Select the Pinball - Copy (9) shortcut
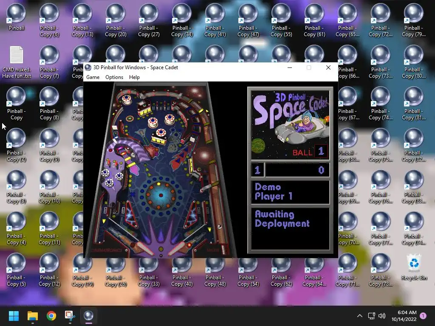This screenshot has width=435, height=326. pyautogui.click(x=49, y=145)
